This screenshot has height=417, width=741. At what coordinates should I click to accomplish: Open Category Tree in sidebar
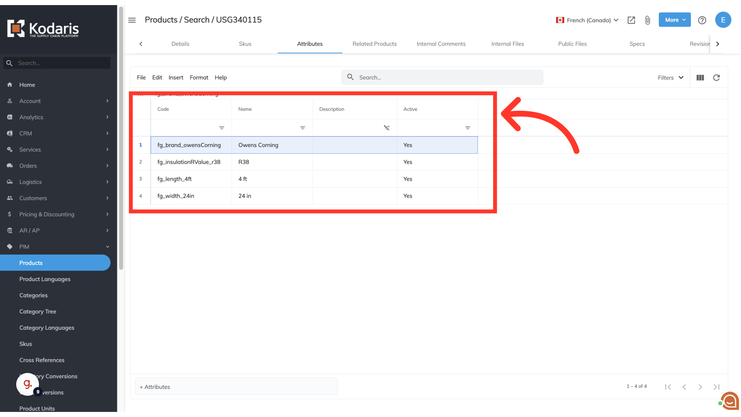pos(38,312)
